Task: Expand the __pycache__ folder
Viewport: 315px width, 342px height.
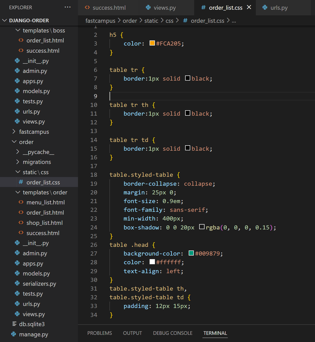Action: (18, 152)
